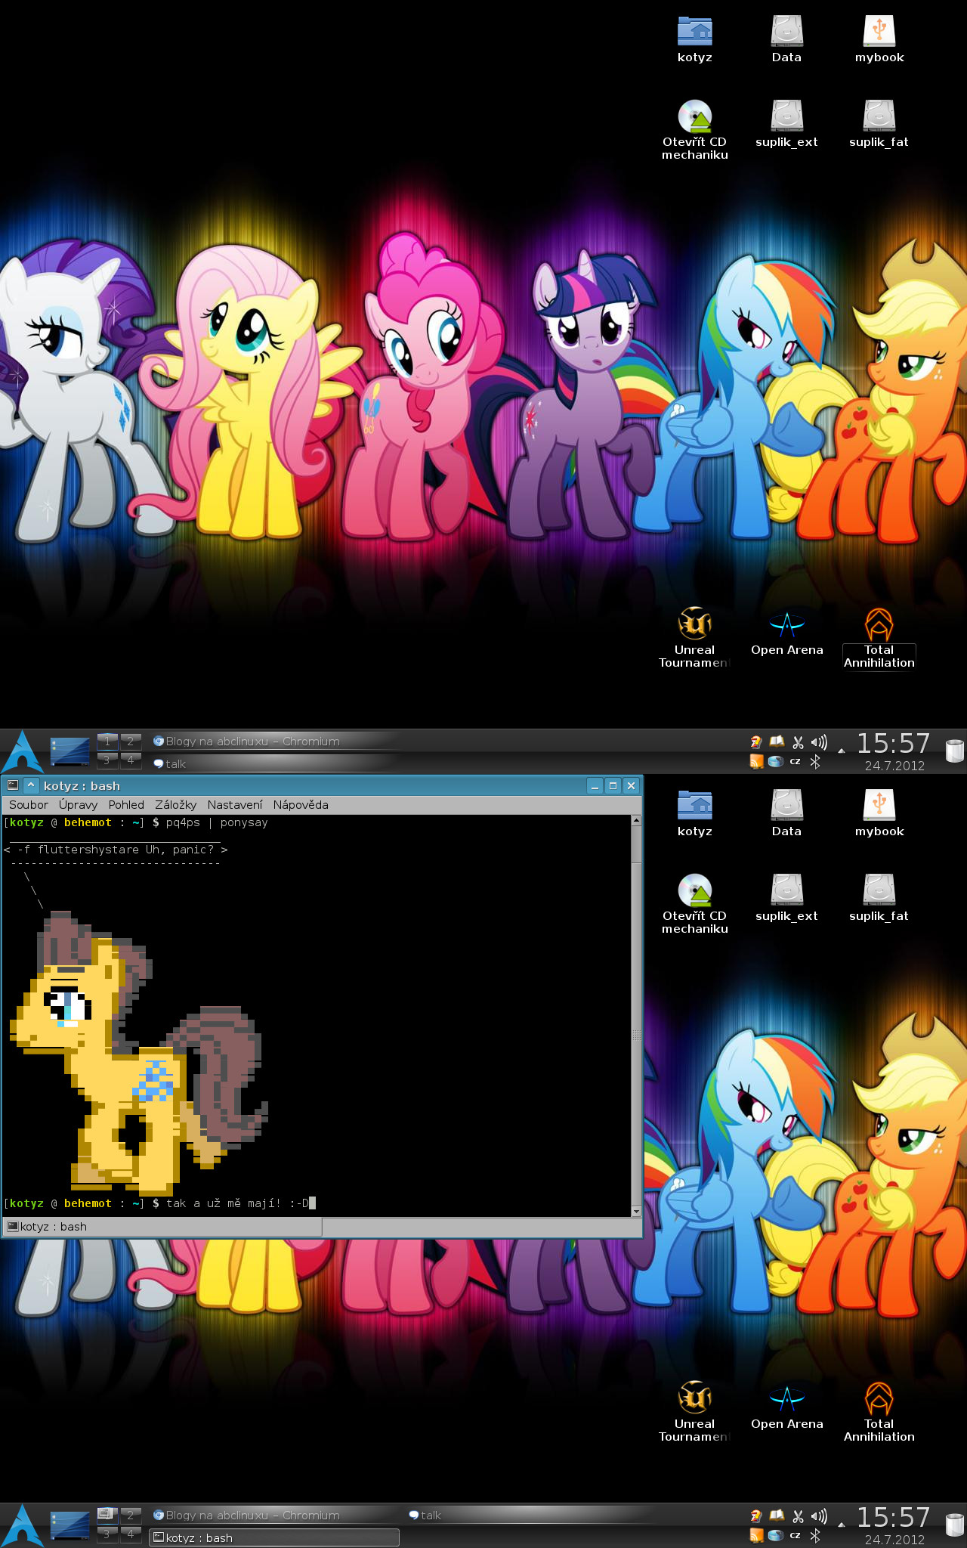The width and height of the screenshot is (967, 1548).
Task: Open the Pohled menu in terminal
Action: tap(126, 805)
